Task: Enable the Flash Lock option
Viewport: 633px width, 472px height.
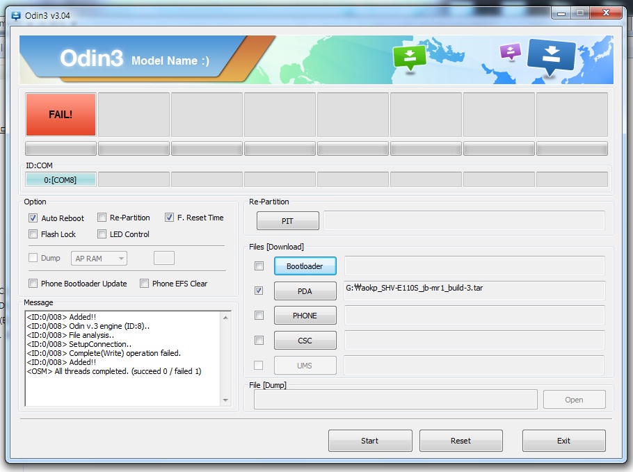Action: tap(33, 234)
